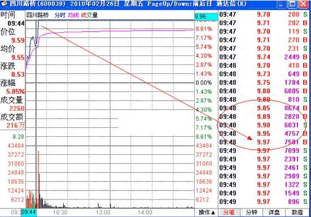Viewport: 311px width, 217px height.
Task: Select the 分时 legend label
Action: [60, 15]
